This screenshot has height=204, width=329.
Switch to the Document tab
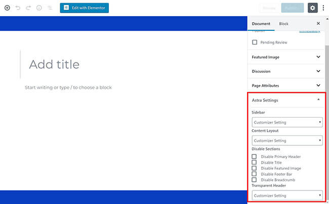coord(261,24)
